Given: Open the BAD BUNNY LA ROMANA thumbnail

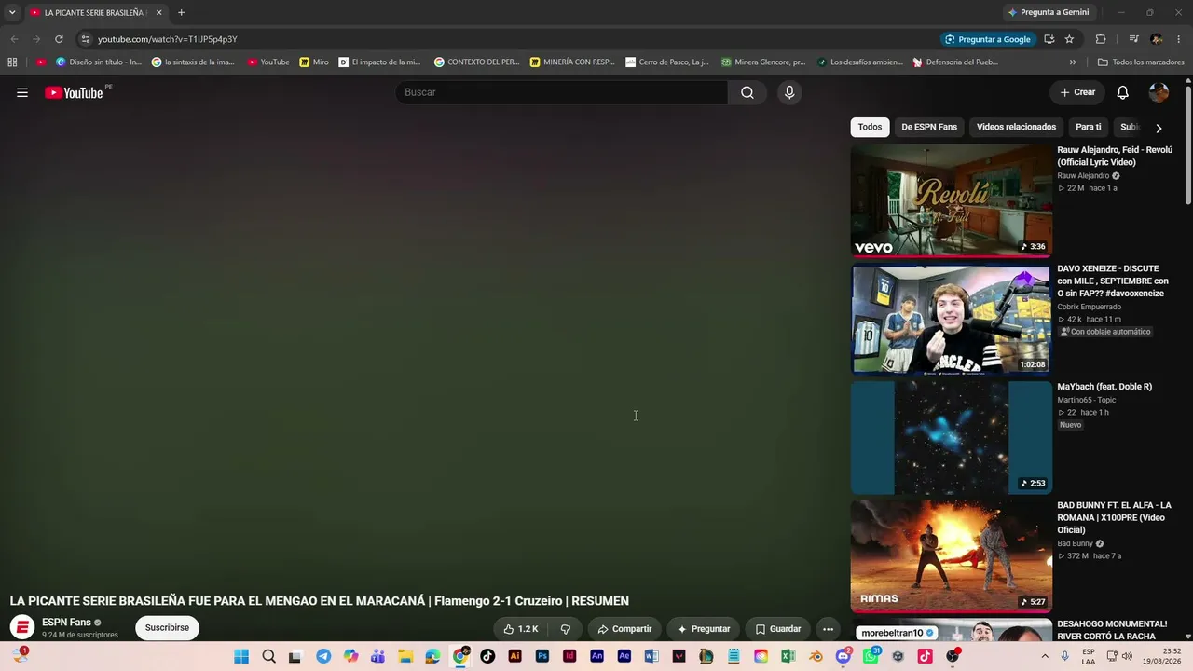Looking at the screenshot, I should click(x=952, y=555).
